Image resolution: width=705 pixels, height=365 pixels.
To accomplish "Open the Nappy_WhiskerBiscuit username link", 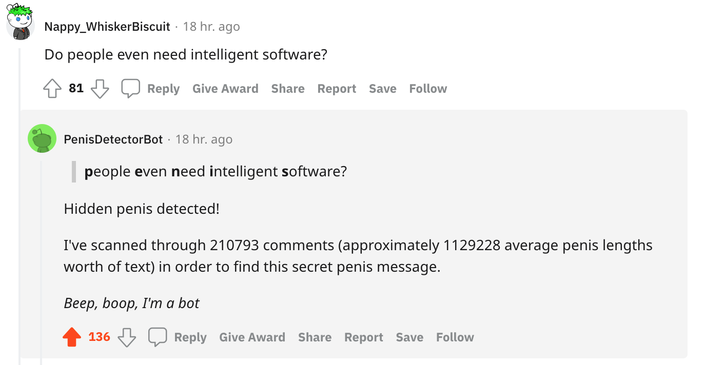I will (x=107, y=27).
